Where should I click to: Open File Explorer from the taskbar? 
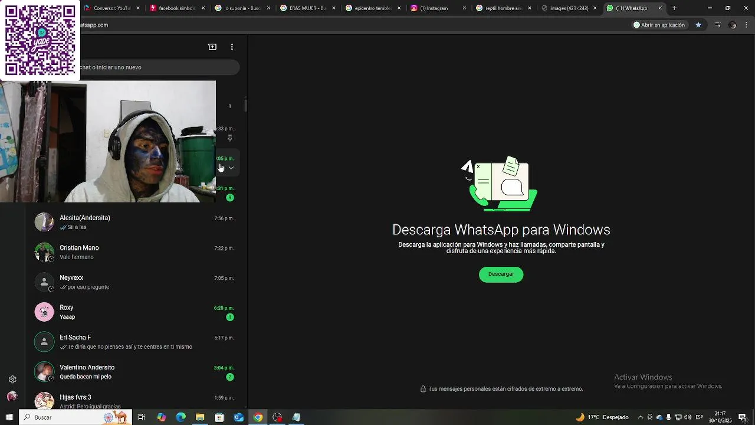pos(200,417)
